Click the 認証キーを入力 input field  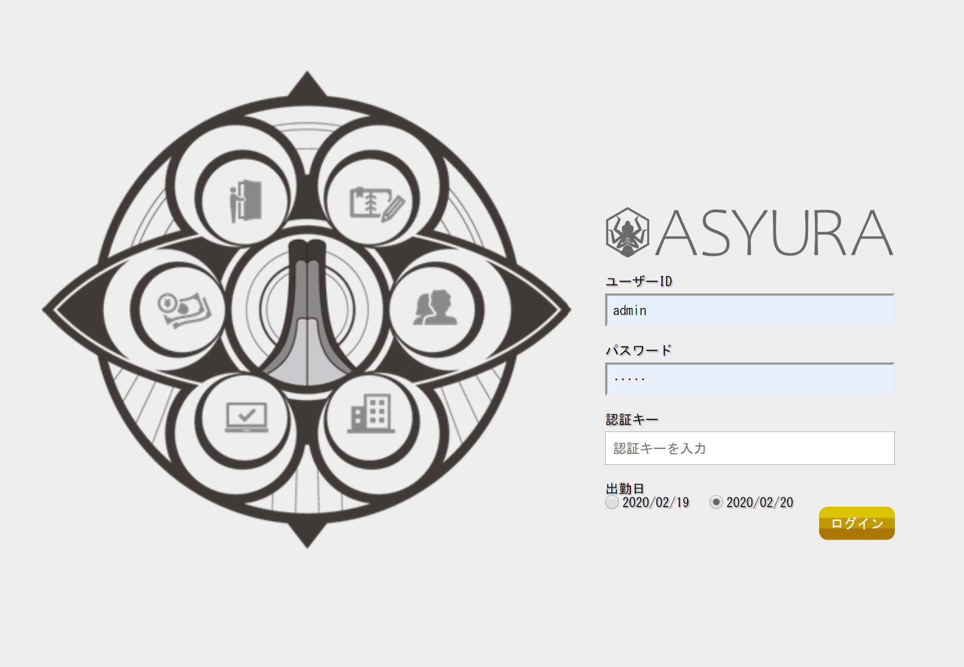[x=750, y=448]
